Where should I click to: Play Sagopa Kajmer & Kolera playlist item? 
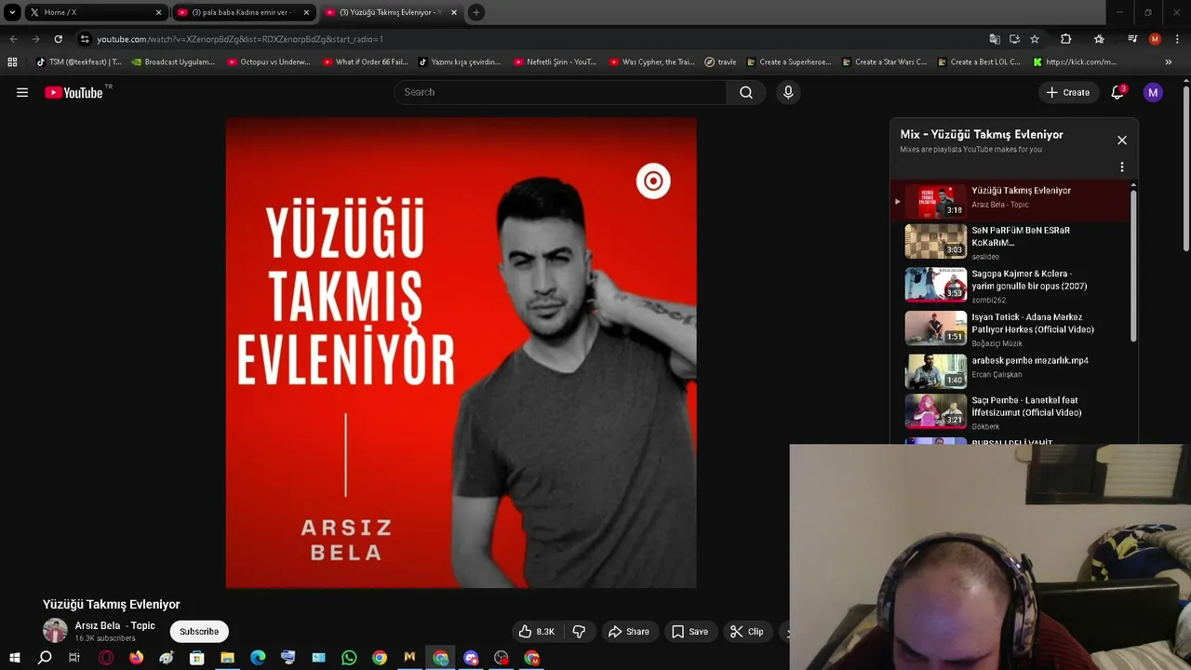(1011, 286)
